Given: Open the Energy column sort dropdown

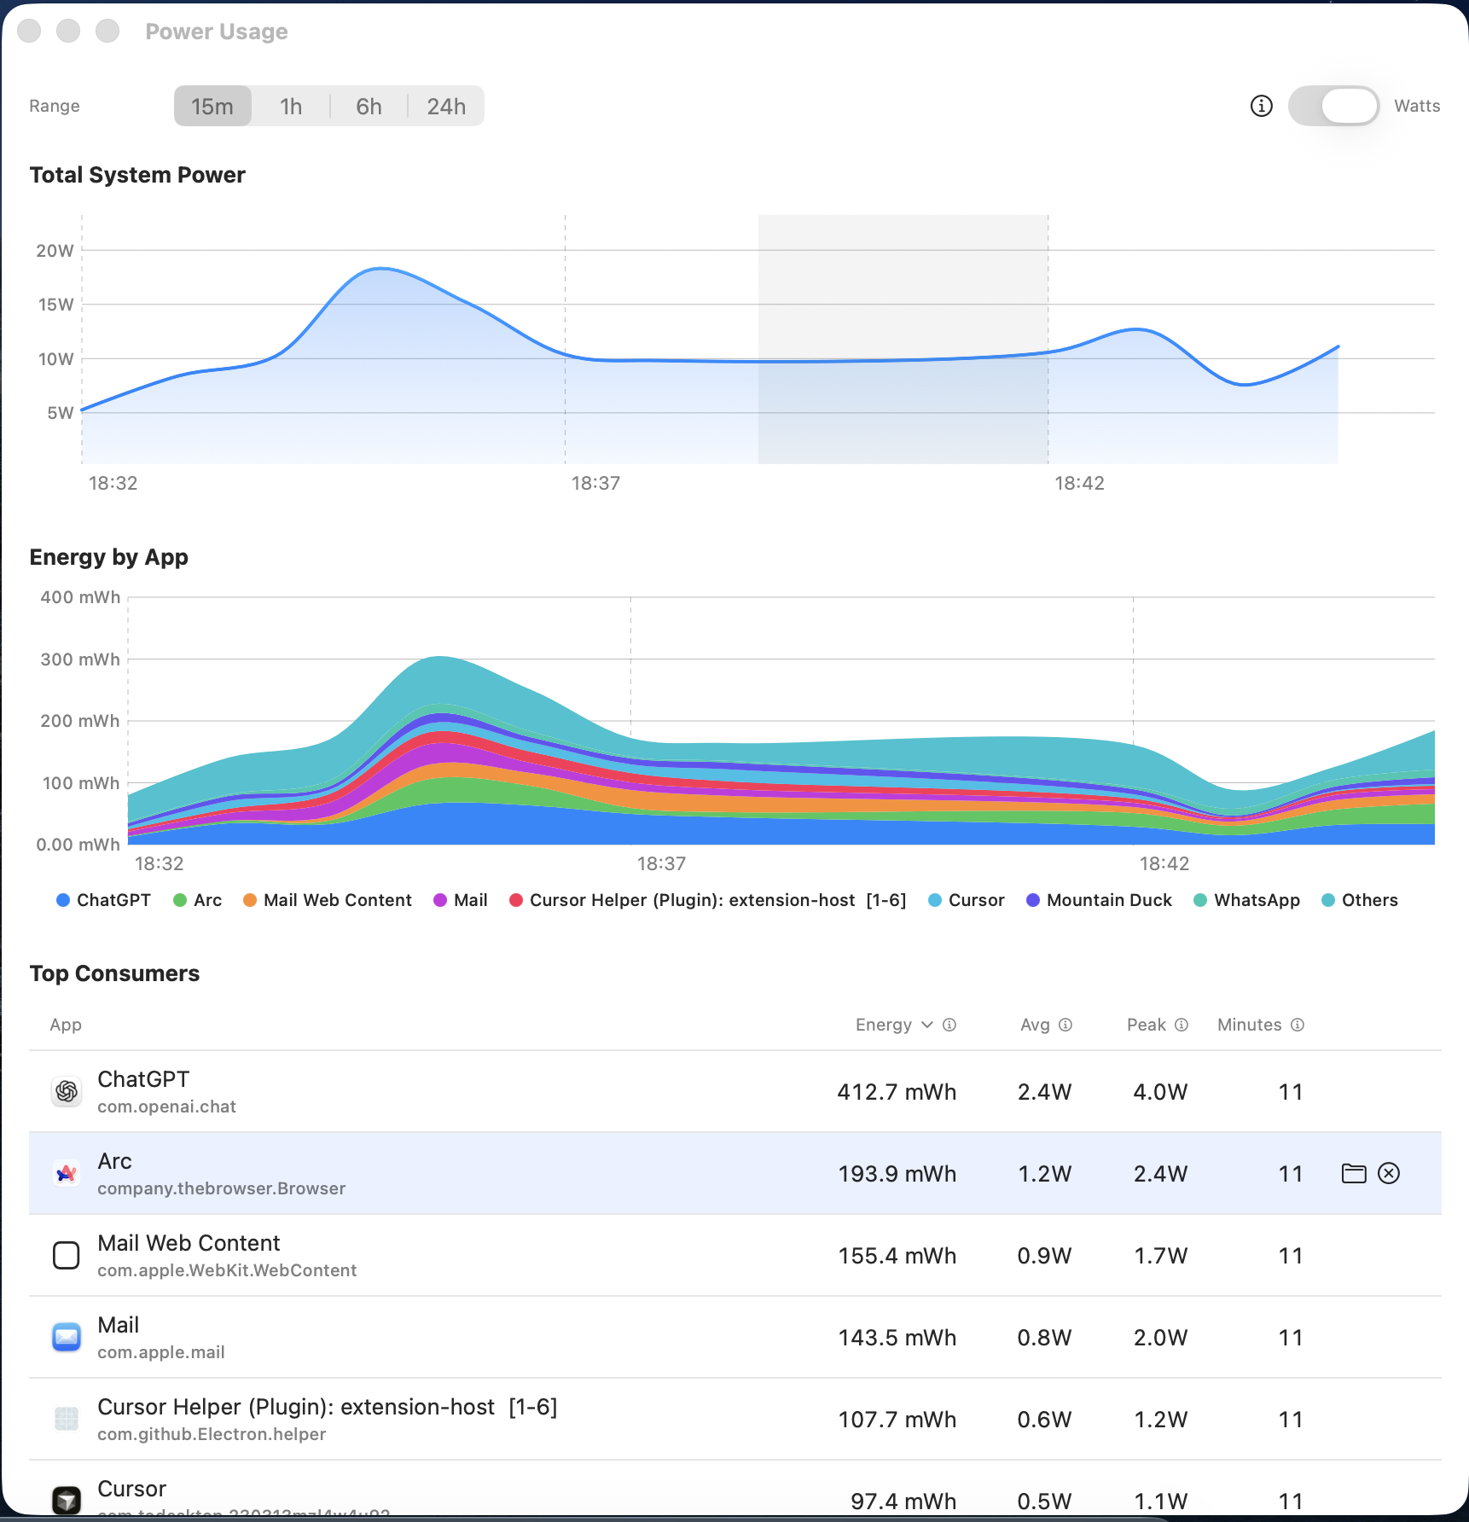Looking at the screenshot, I should pyautogui.click(x=926, y=1025).
